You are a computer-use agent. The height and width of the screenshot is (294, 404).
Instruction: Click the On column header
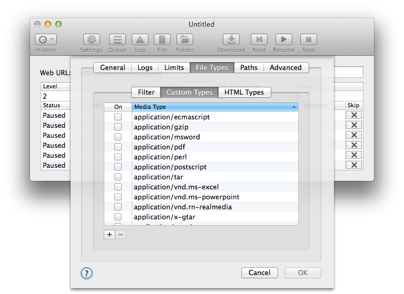118,107
